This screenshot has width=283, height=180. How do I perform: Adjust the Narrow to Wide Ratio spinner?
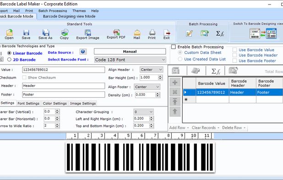click(57, 126)
